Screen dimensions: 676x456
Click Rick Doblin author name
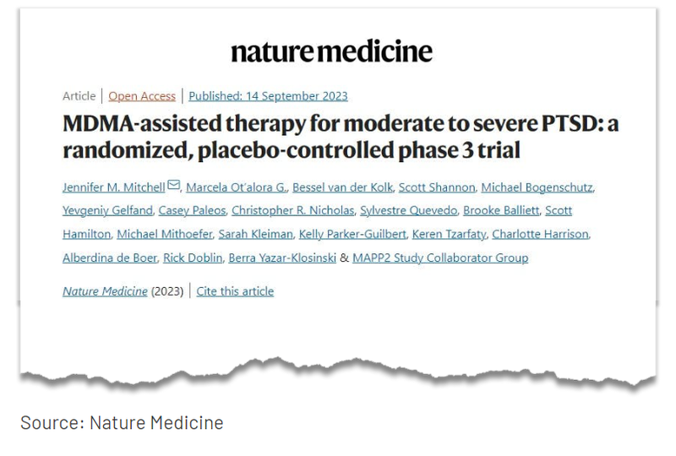(193, 258)
